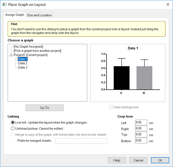
Task: Select the Data 1 graph entry
Action: (x=22, y=59)
